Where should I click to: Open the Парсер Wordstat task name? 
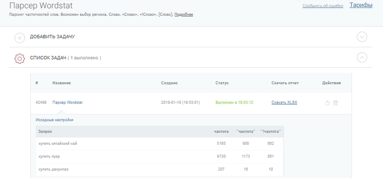point(67,103)
